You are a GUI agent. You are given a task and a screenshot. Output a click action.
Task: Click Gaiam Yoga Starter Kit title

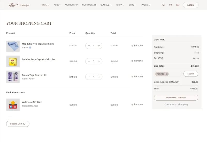coord(34,75)
